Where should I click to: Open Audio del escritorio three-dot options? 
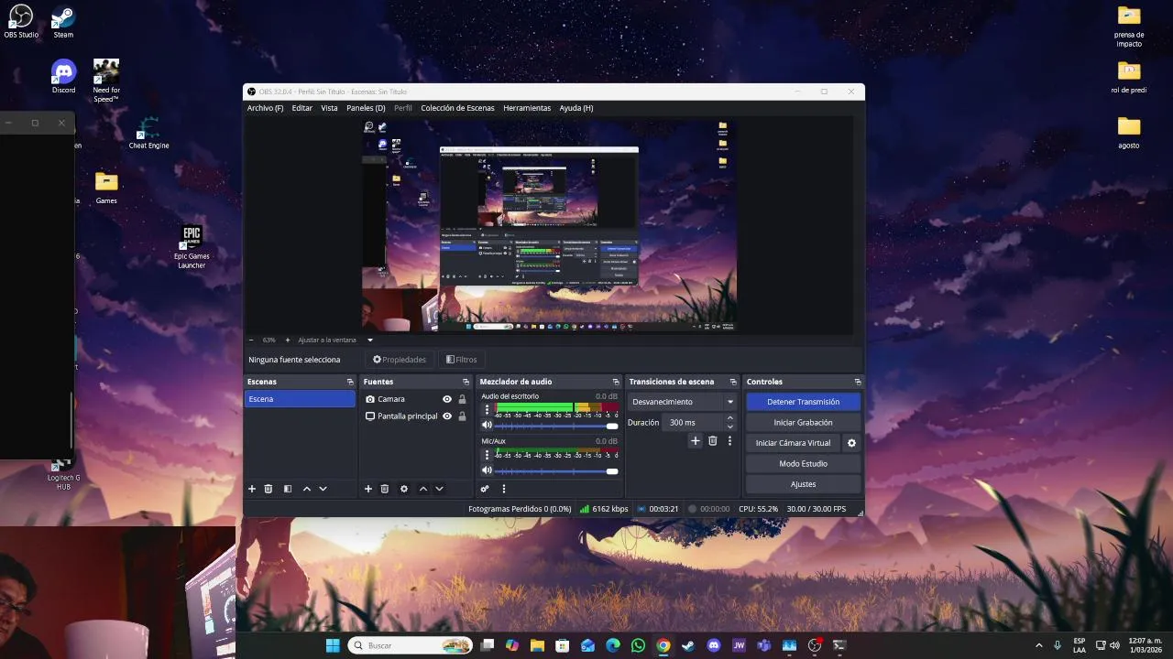click(x=487, y=409)
